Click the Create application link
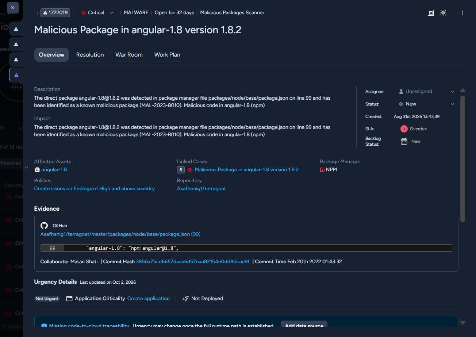The height and width of the screenshot is (337, 476). [149, 299]
